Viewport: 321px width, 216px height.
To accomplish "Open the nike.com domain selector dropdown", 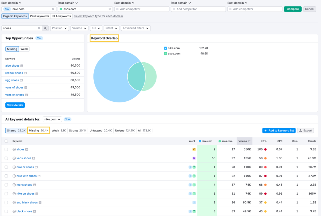I will (52, 119).
